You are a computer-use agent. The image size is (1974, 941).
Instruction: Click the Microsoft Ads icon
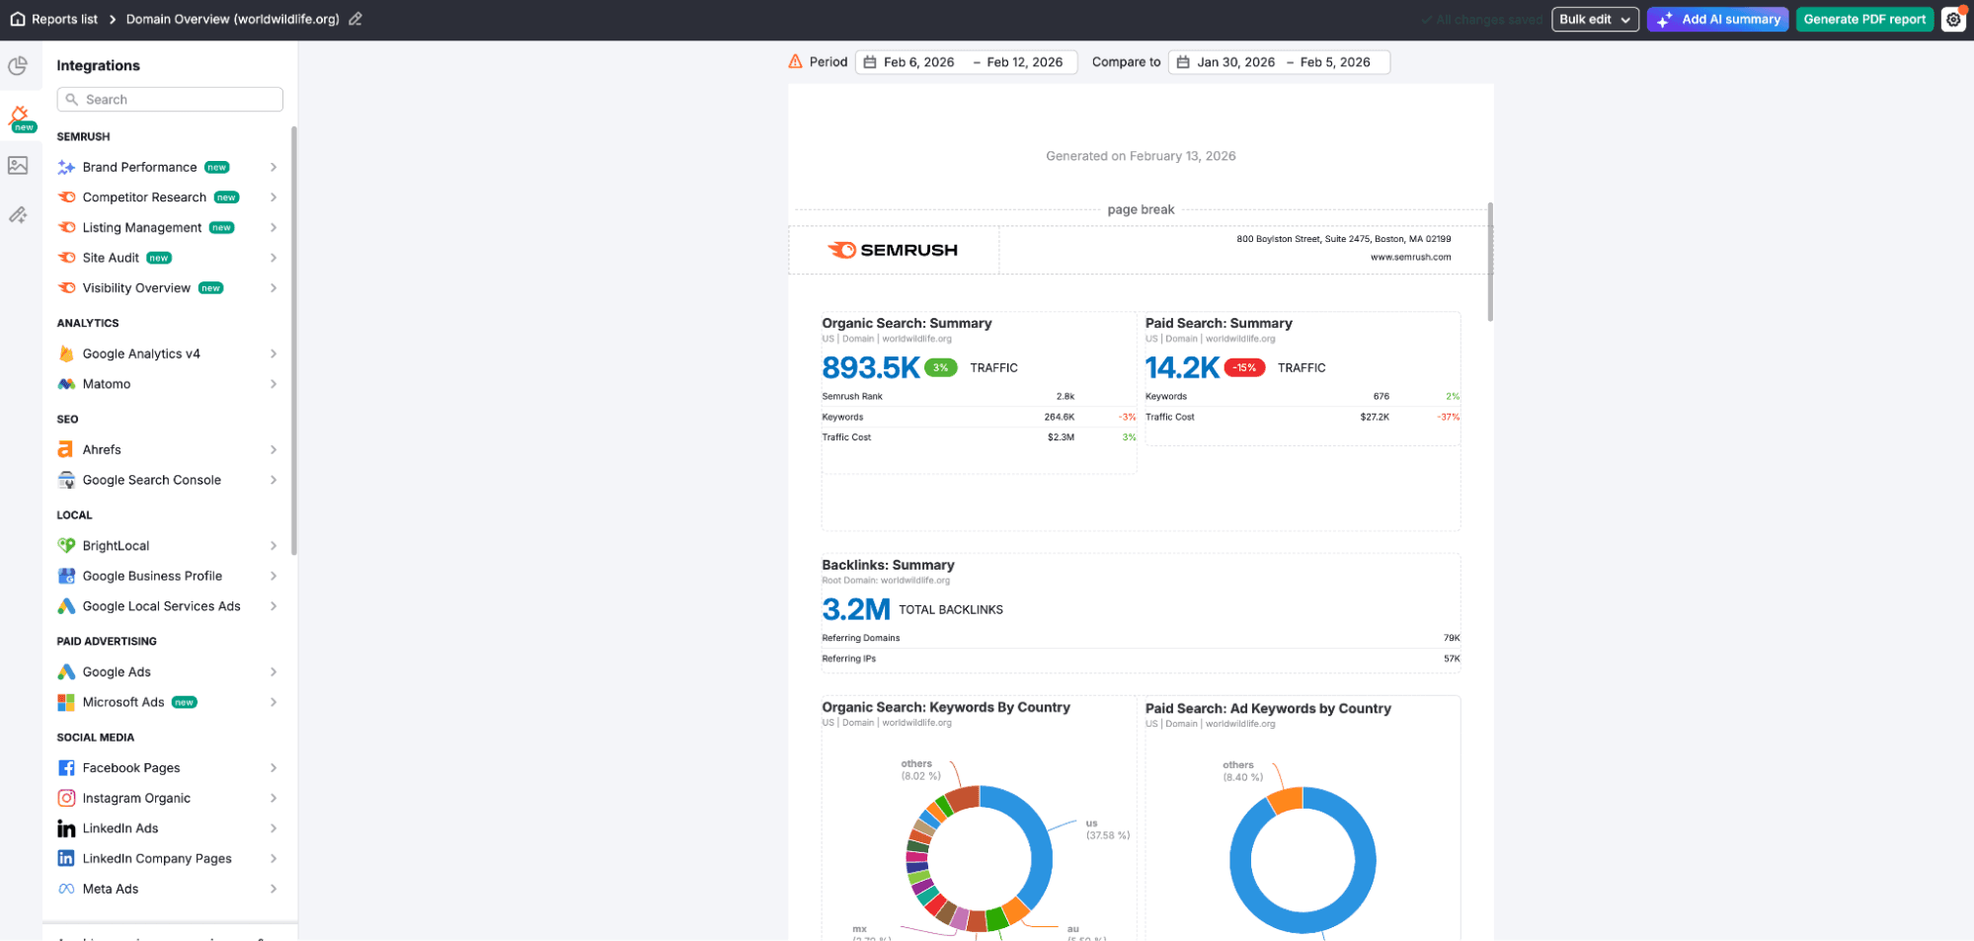coord(66,702)
